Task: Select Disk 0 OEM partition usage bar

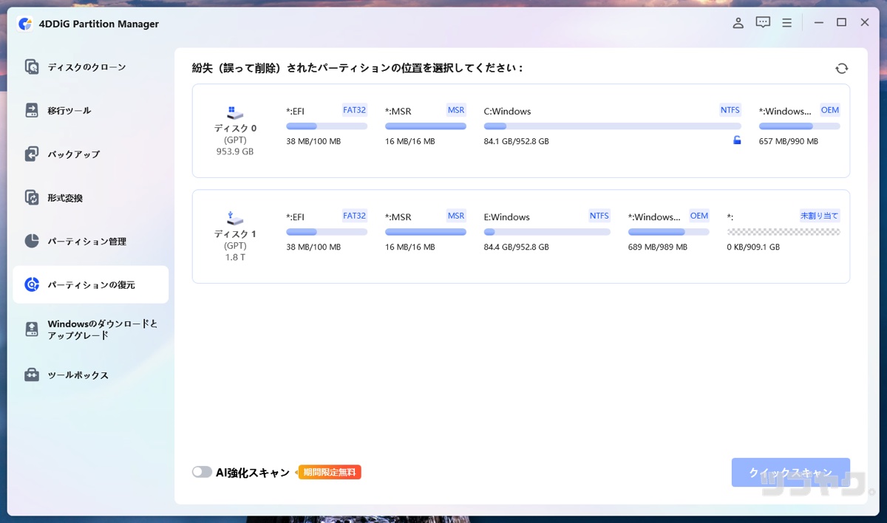Action: coord(800,126)
